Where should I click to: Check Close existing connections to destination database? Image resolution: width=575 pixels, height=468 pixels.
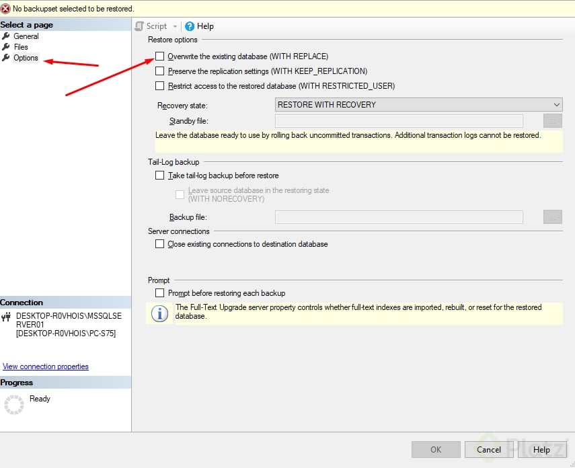point(159,244)
